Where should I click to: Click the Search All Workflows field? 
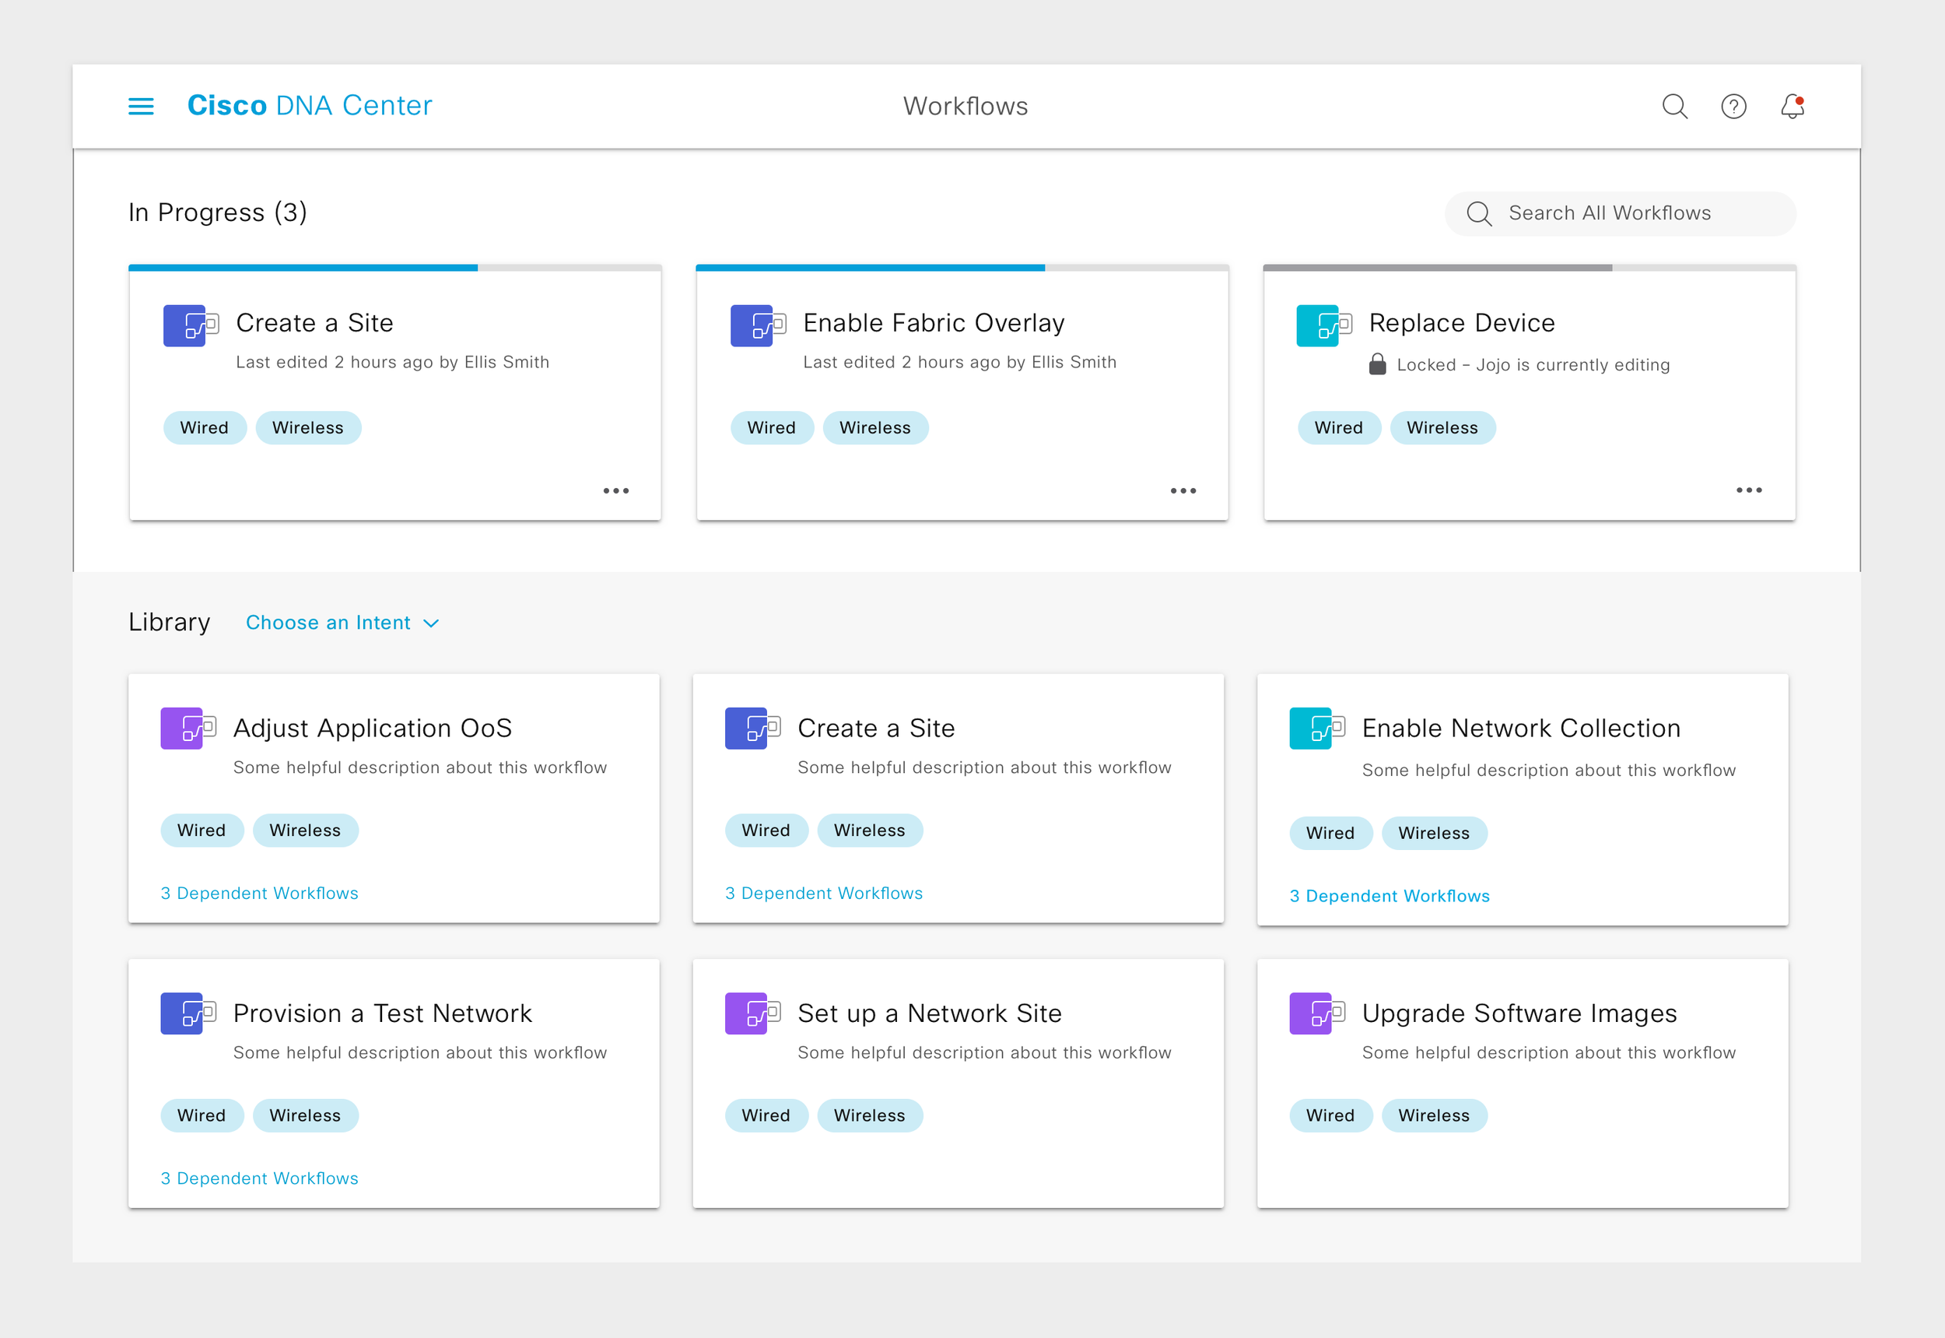click(x=1619, y=213)
